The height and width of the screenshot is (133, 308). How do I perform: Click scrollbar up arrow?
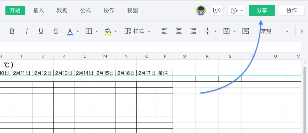tap(305, 63)
